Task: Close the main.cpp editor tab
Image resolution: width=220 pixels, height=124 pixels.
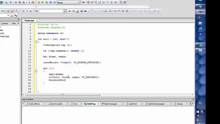Action: [x=37, y=21]
